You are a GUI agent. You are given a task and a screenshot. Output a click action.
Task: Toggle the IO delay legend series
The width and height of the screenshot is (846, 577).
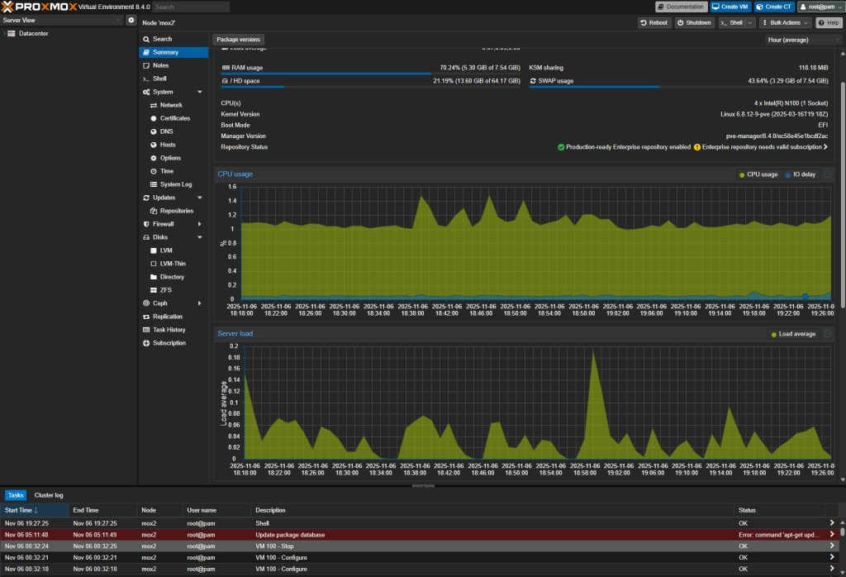click(800, 174)
